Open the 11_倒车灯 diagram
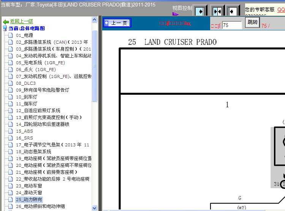The height and width of the screenshot is (211, 285). [27, 104]
